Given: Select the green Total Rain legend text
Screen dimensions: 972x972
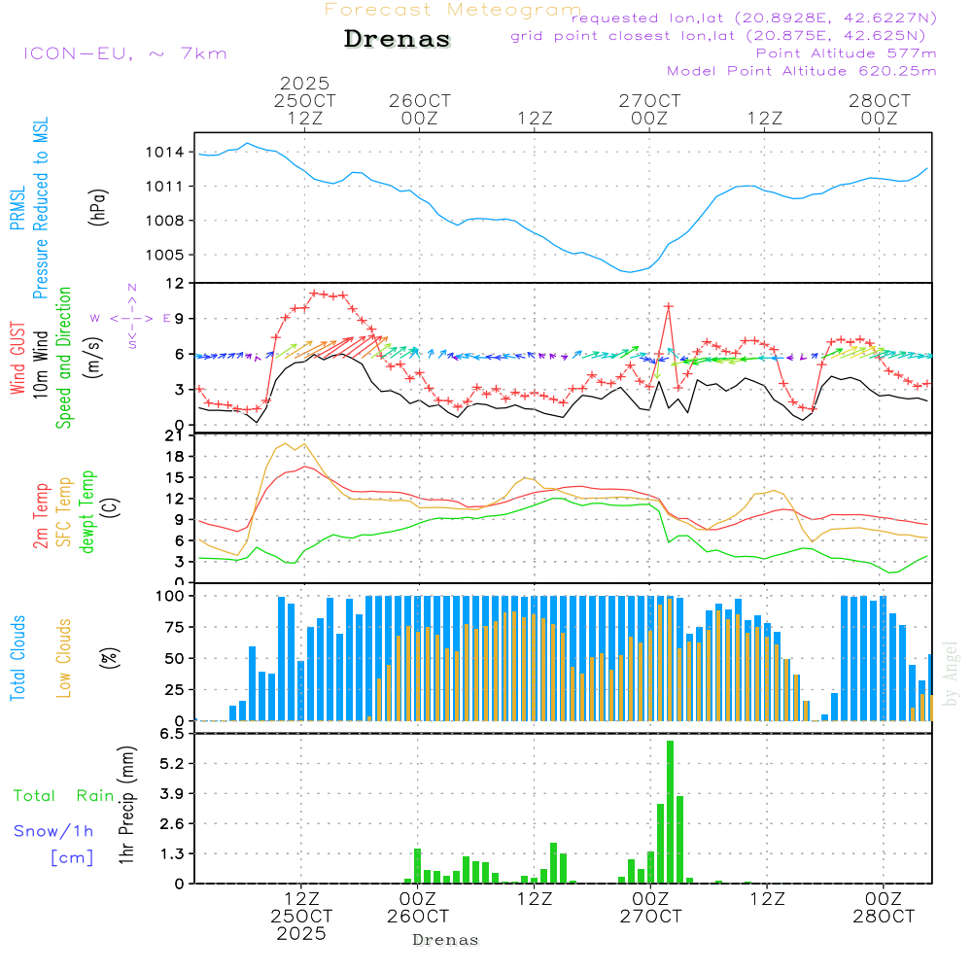Looking at the screenshot, I should click(64, 795).
